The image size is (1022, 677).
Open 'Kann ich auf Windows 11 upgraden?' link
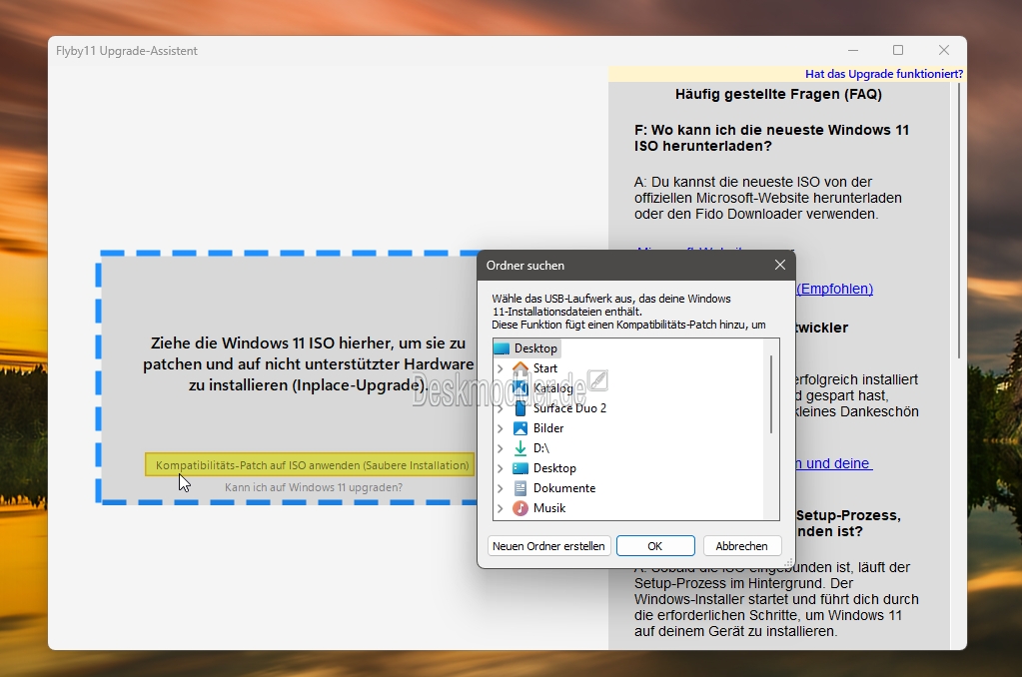click(314, 487)
